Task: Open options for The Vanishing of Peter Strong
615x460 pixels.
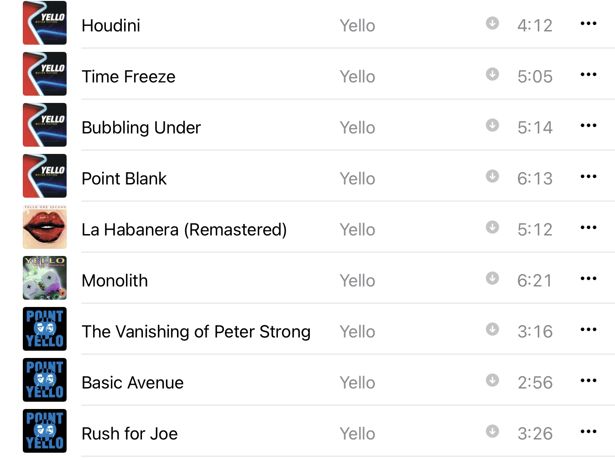Action: click(588, 329)
